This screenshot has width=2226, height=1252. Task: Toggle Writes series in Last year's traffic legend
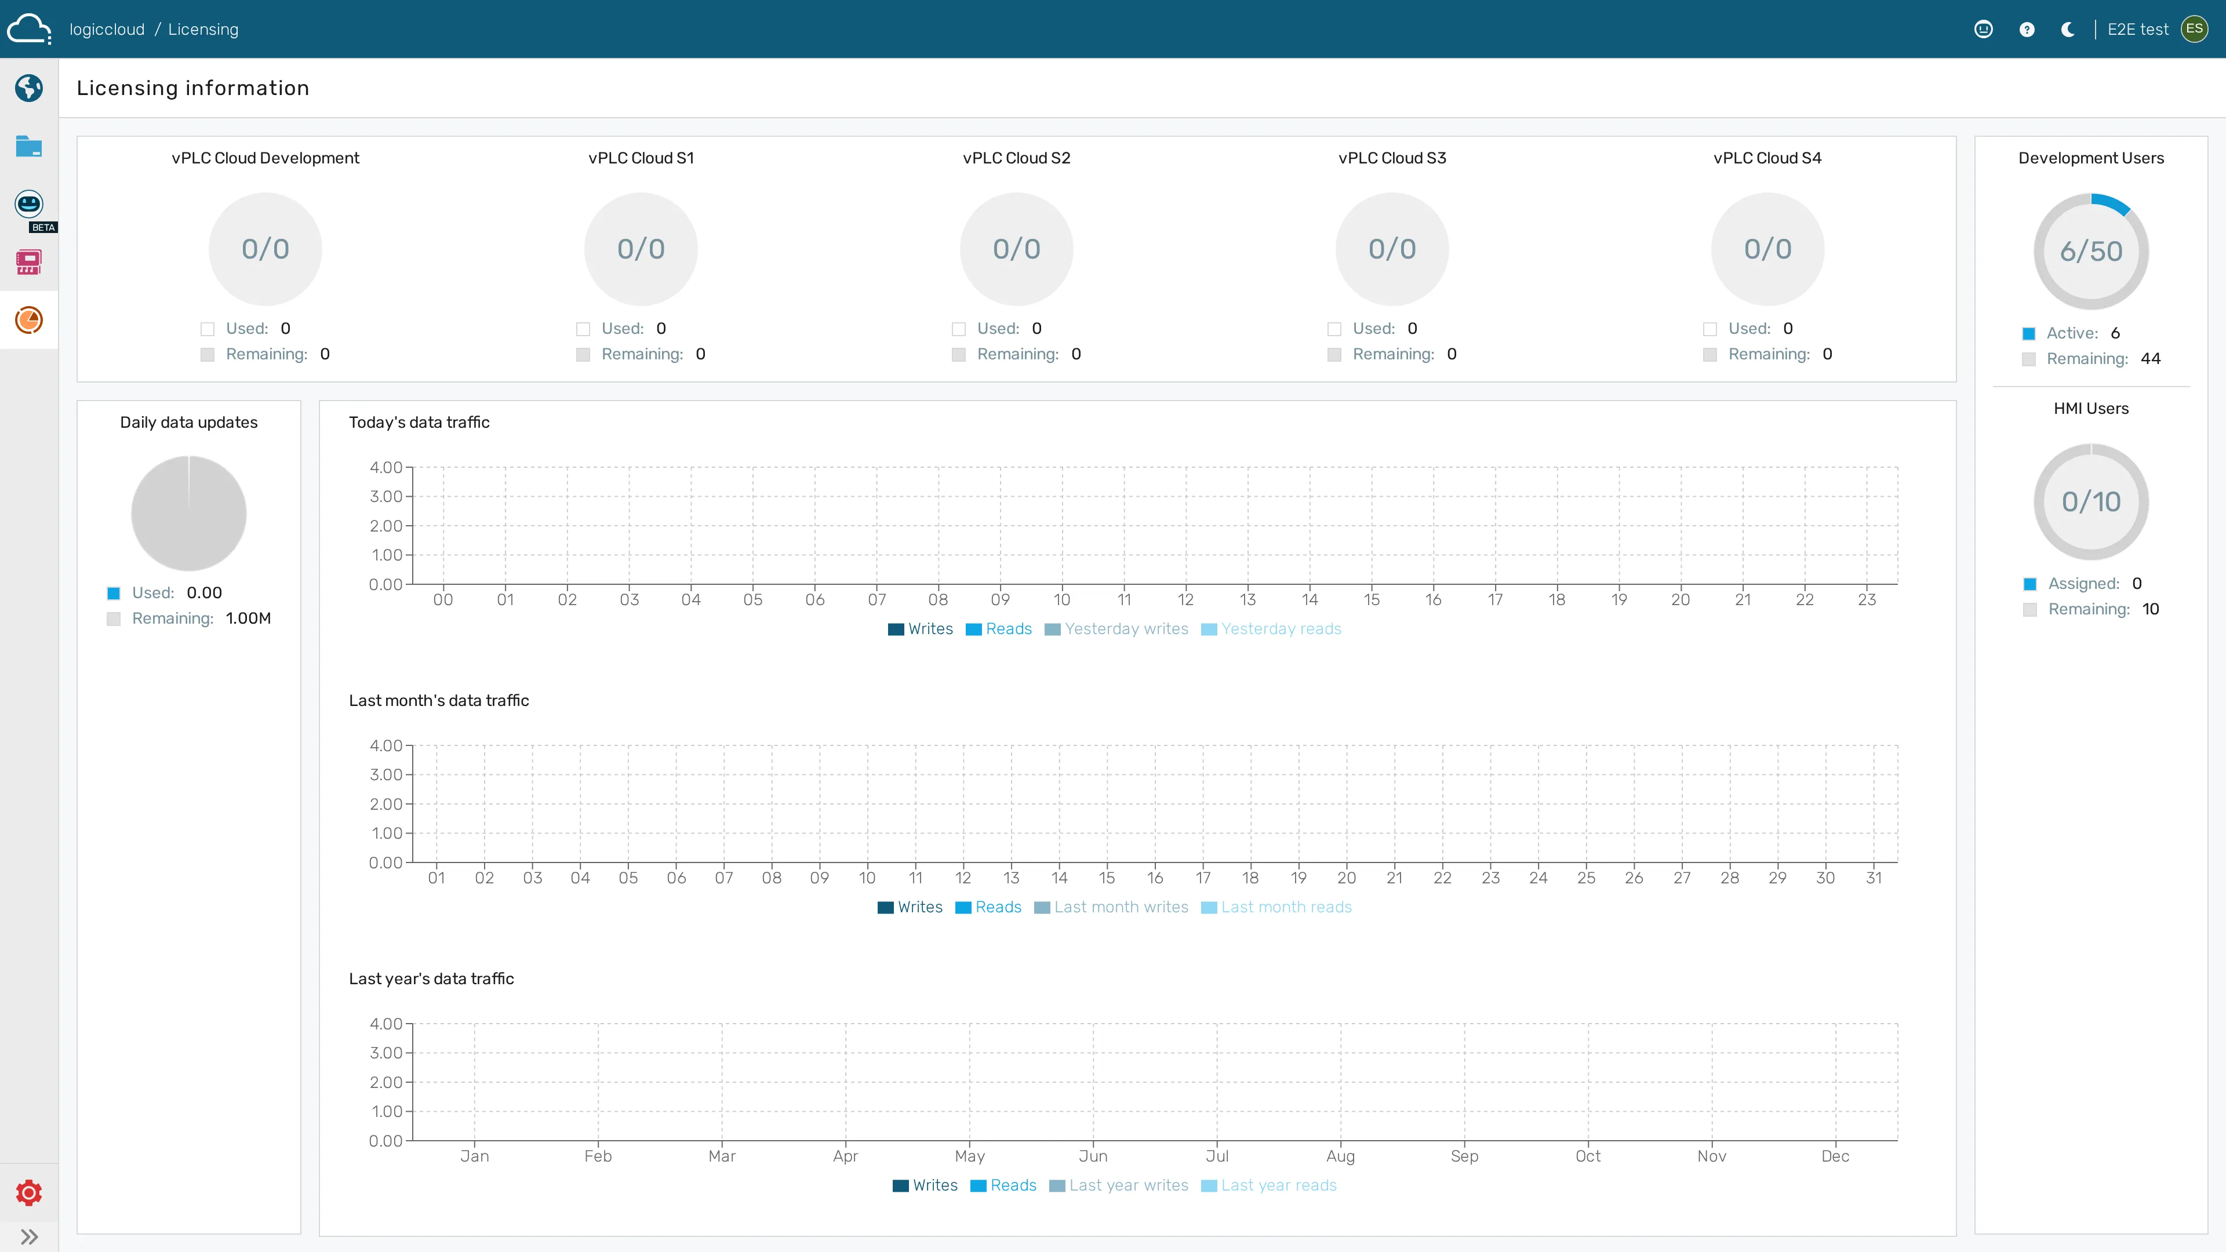pyautogui.click(x=925, y=1185)
